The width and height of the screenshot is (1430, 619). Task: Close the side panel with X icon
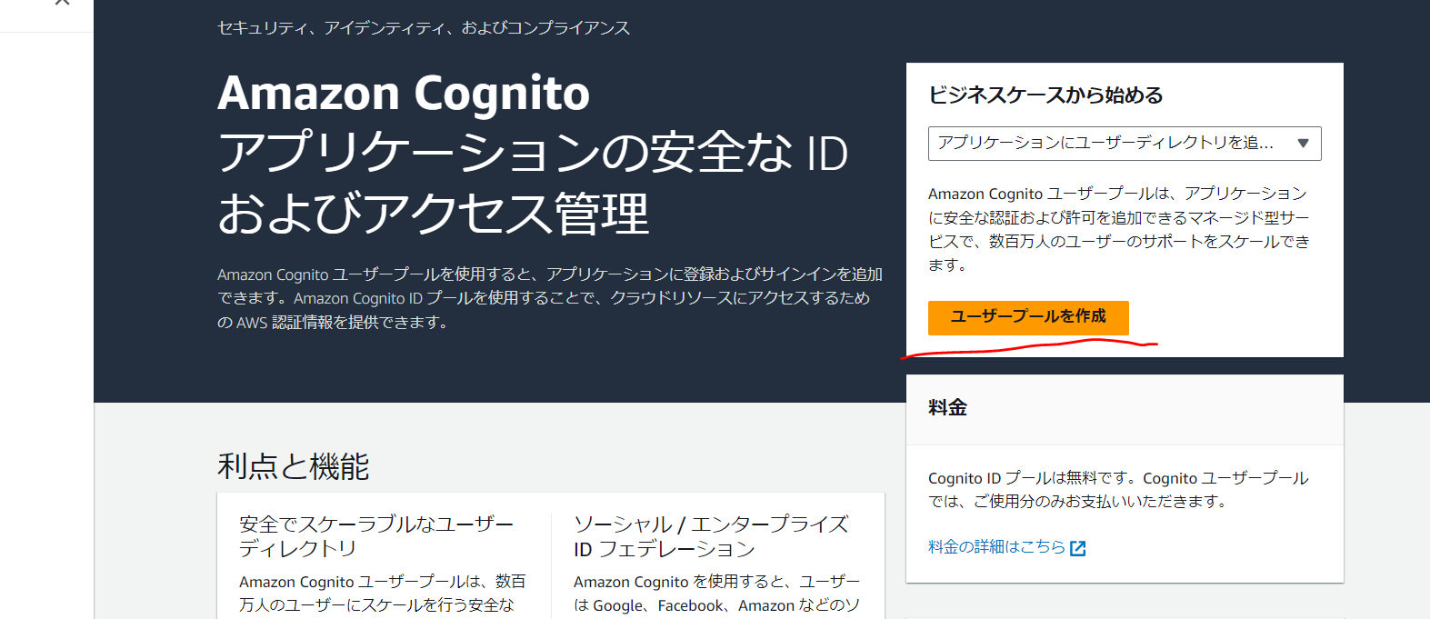coord(62,3)
